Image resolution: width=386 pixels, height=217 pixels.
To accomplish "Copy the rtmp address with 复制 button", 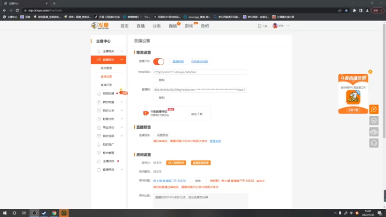I will coord(162,80).
